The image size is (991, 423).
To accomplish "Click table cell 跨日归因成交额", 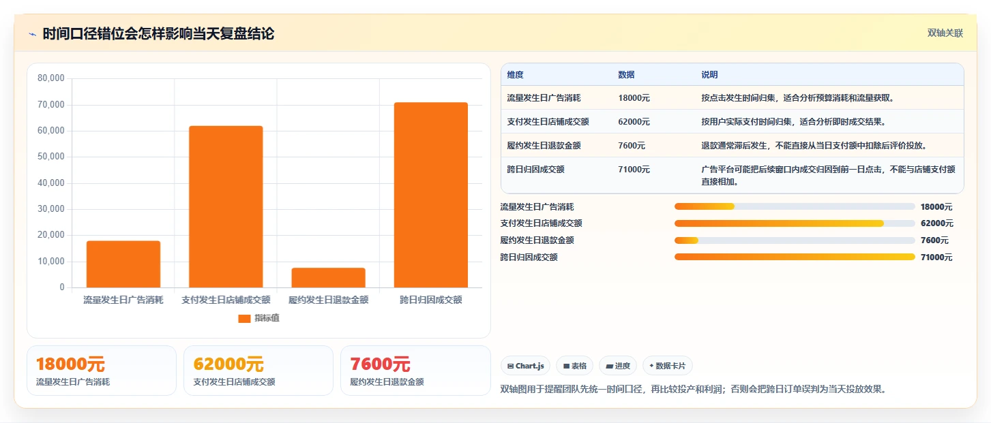I will click(535, 170).
